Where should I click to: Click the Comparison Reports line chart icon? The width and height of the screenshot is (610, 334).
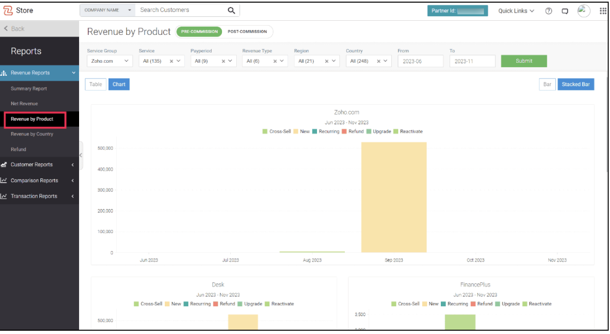[4, 180]
